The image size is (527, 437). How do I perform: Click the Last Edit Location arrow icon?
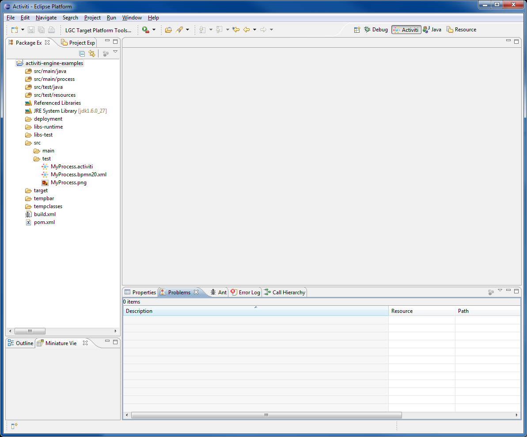(236, 30)
